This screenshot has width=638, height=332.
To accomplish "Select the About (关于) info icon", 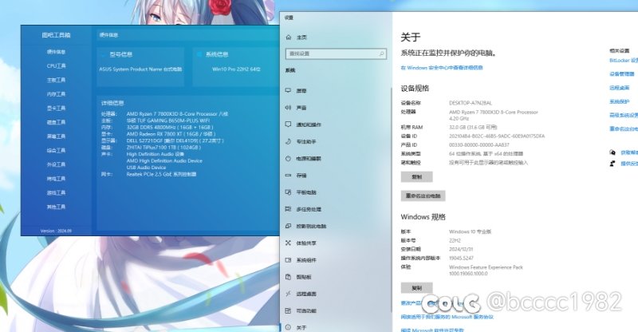I will click(x=288, y=327).
